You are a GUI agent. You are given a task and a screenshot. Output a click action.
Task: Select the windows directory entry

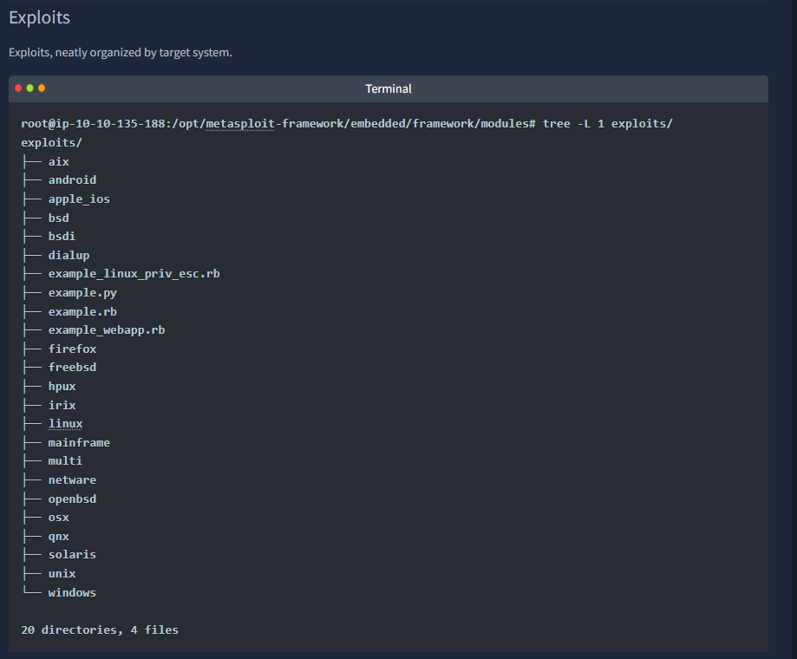[72, 593]
